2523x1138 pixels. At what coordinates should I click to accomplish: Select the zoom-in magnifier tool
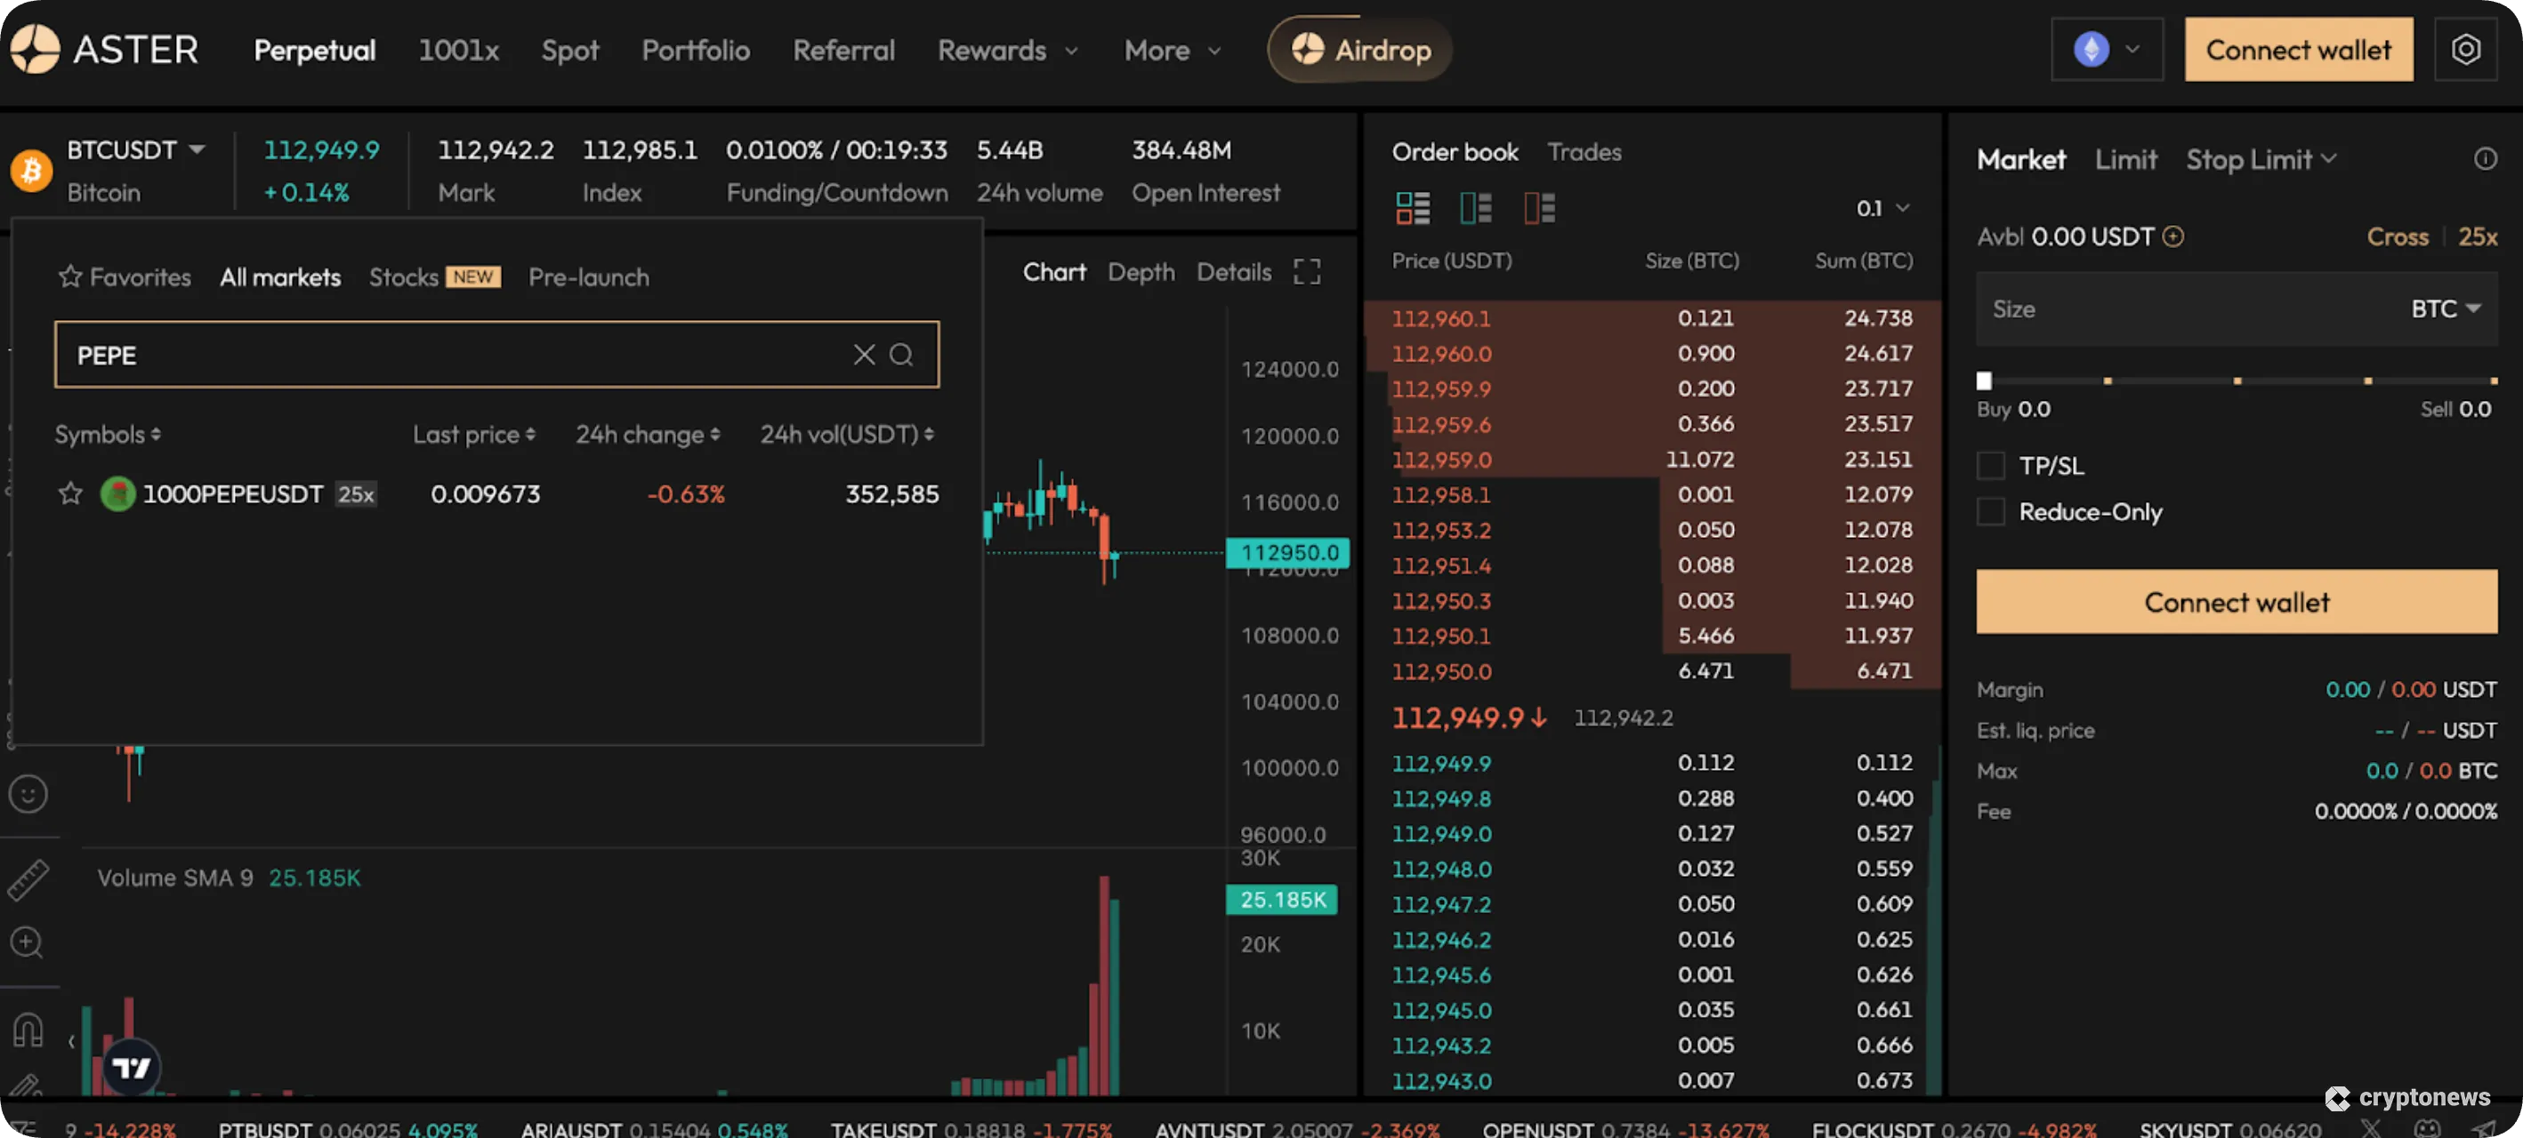(28, 942)
